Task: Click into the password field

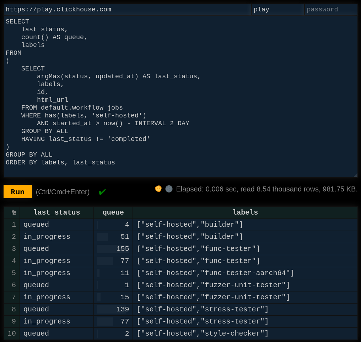Action: 331,10
